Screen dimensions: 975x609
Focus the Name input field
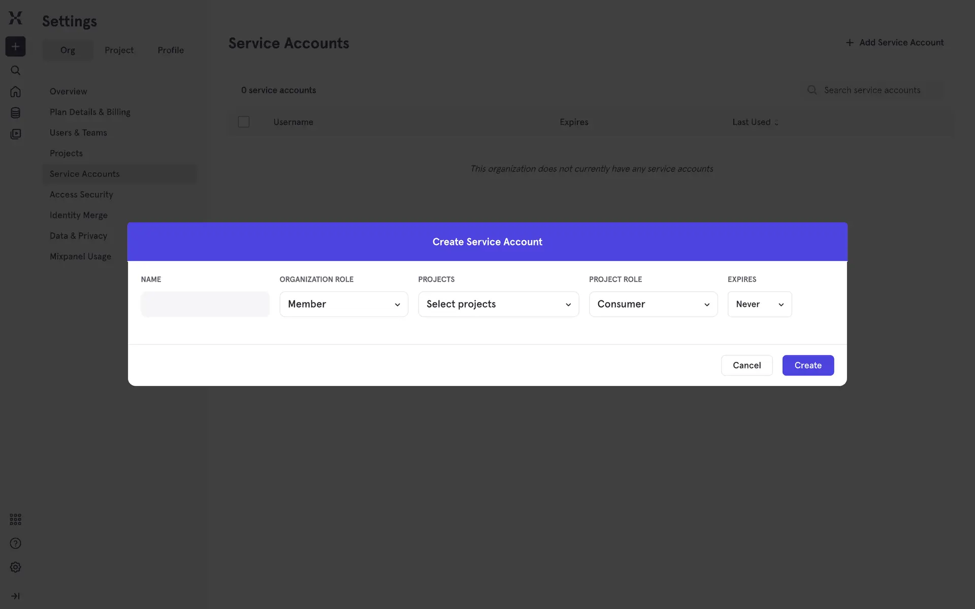205,304
